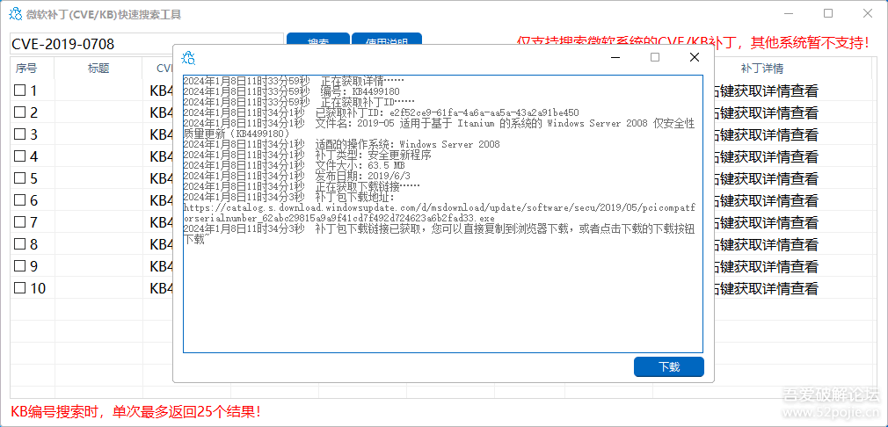Select the row 4 checkbox

(x=20, y=156)
